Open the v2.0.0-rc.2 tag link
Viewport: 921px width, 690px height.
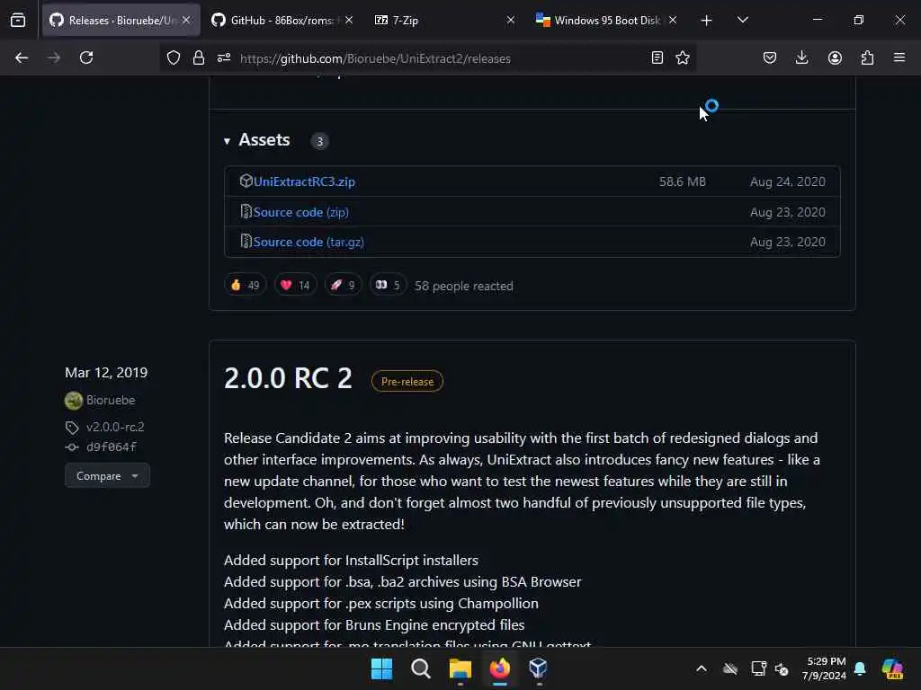[115, 427]
